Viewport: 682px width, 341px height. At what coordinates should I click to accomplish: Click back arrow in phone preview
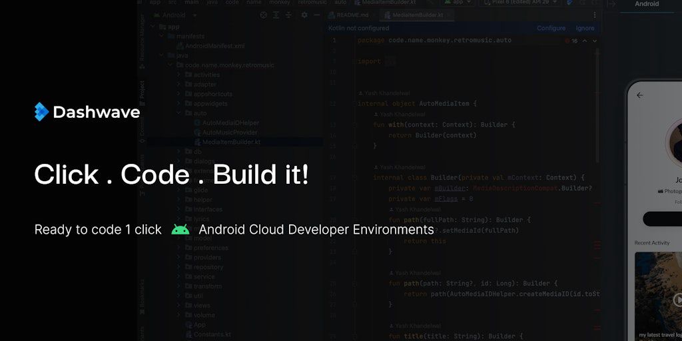[x=639, y=95]
